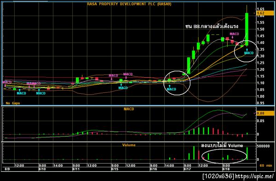Image resolution: width=276 pixels, height=181 pixels.
Task: Select the 8/15 date label
Action: click(x=115, y=170)
